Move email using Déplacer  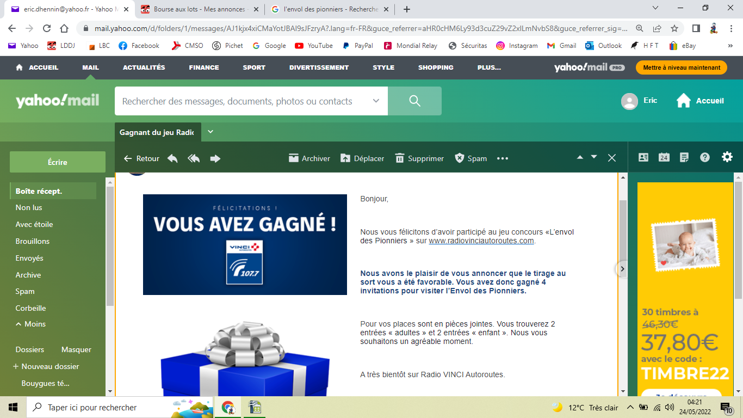362,158
